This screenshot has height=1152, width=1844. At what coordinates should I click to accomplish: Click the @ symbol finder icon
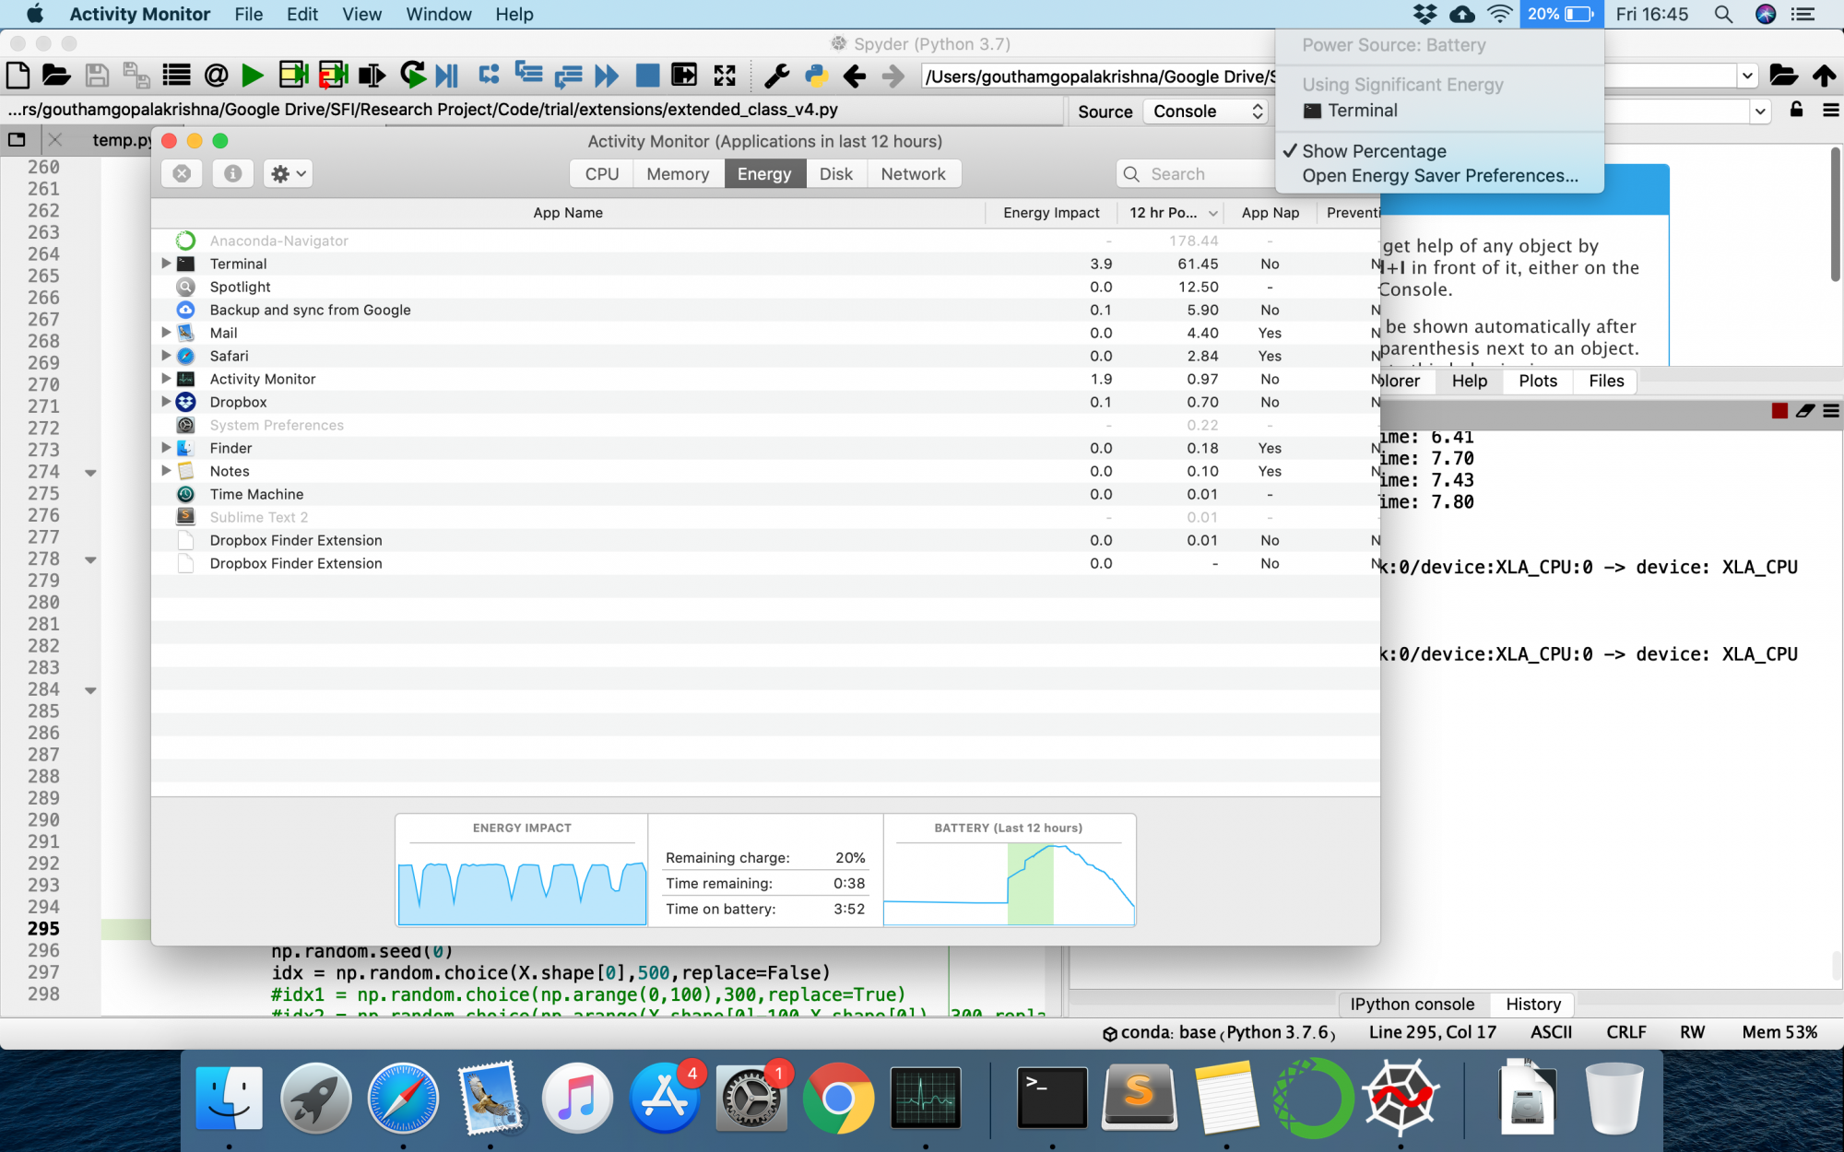(216, 76)
